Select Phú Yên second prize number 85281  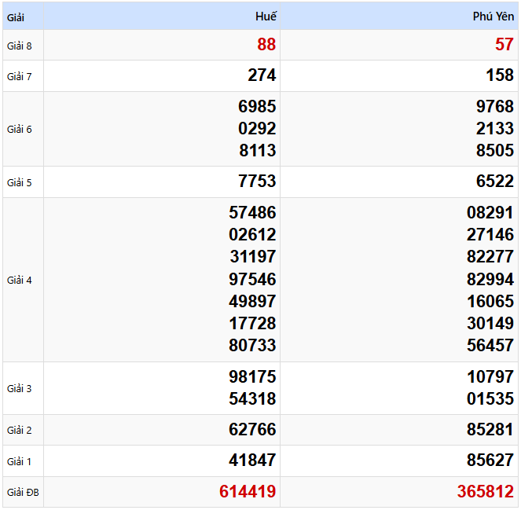click(x=490, y=430)
